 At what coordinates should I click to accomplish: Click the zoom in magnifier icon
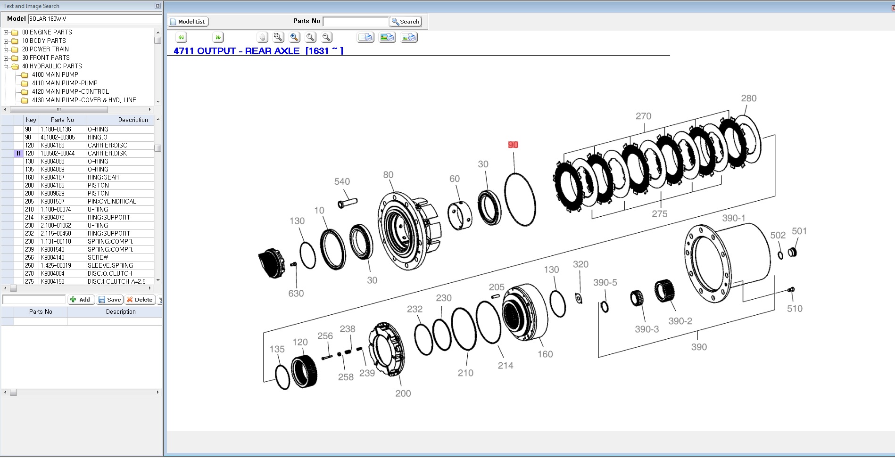tap(295, 37)
